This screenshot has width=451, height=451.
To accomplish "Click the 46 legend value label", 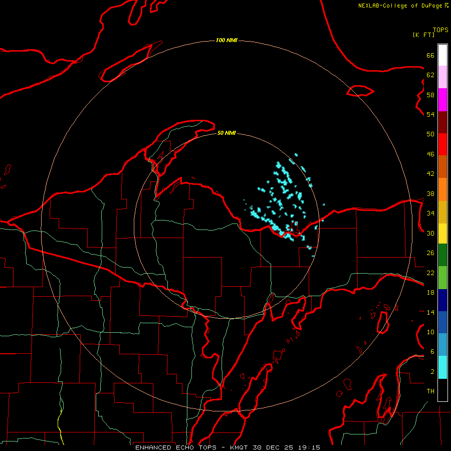I will click(430, 154).
